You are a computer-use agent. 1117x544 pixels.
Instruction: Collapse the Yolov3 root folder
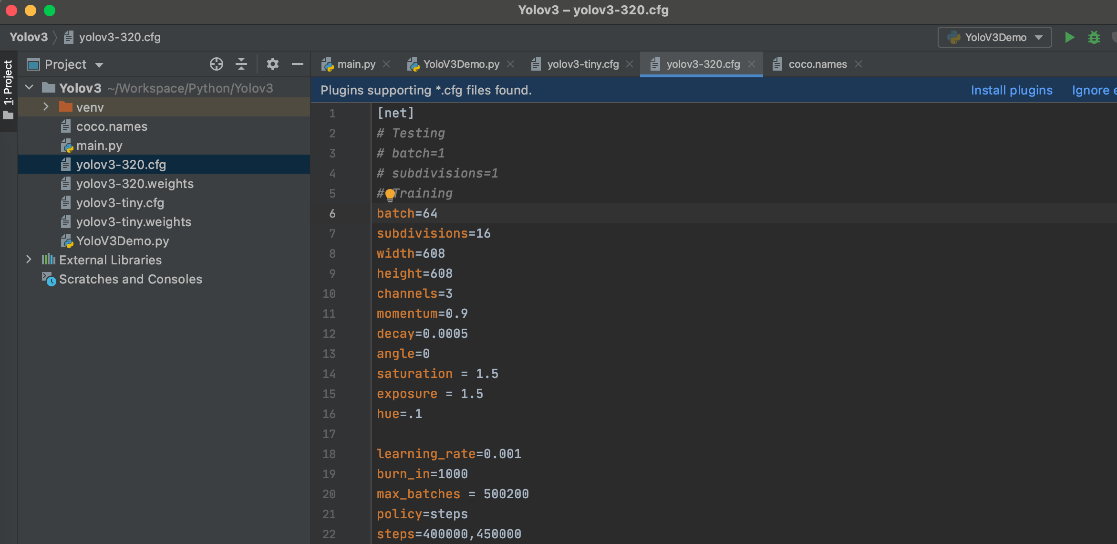(30, 88)
